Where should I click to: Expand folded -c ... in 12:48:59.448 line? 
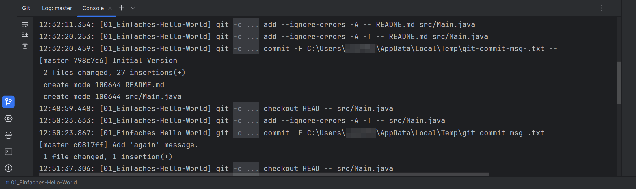[x=246, y=109]
